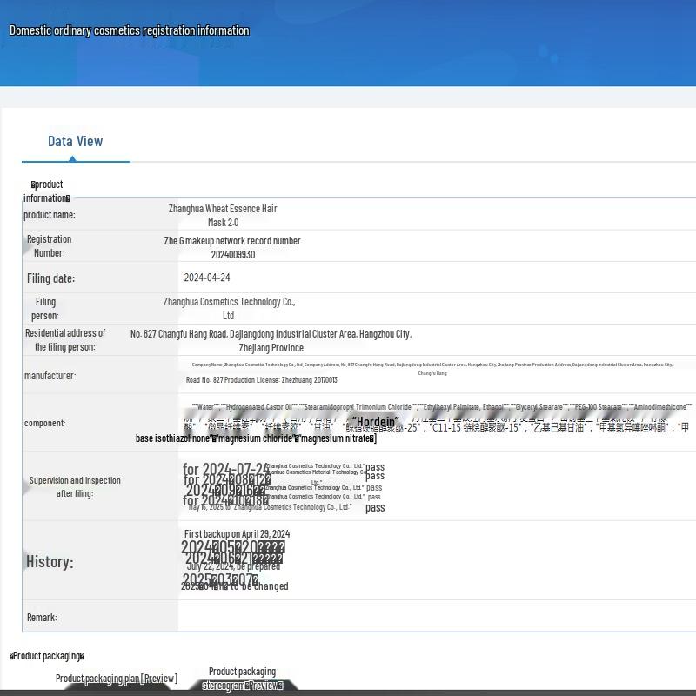Screen dimensions: 696x696
Task: Click the Filing date row label
Action: tap(50, 278)
